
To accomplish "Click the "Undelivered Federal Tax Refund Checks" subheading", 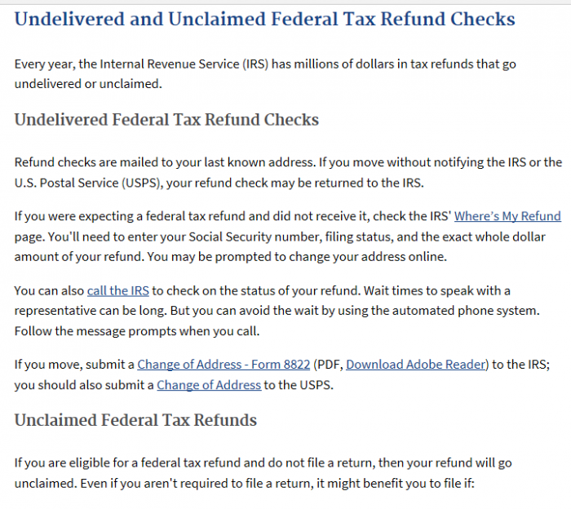I will tap(166, 120).
